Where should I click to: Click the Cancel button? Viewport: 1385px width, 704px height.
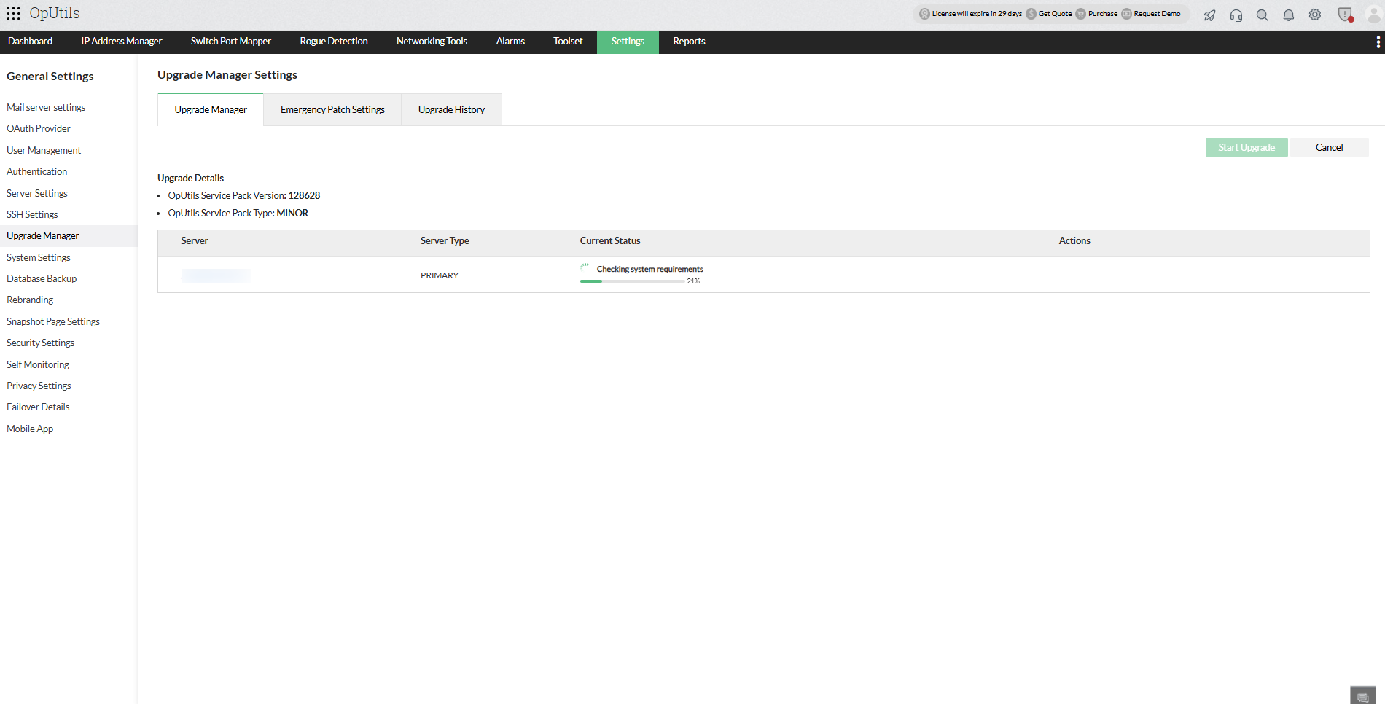(x=1329, y=148)
